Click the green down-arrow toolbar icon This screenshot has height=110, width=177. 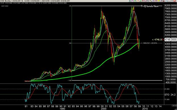pos(135,1)
